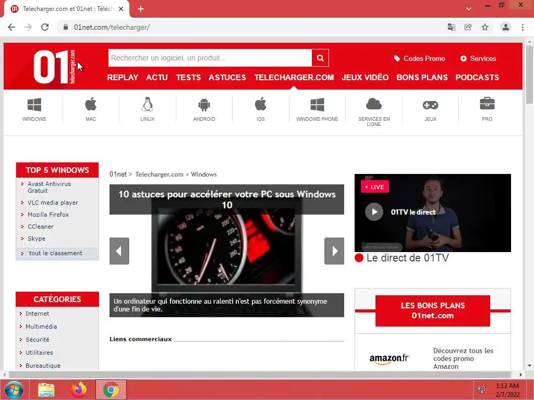
Task: Open the JEUX VIDÉO menu
Action: click(x=365, y=78)
